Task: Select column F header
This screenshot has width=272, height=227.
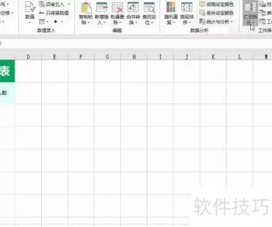Action: (81, 57)
